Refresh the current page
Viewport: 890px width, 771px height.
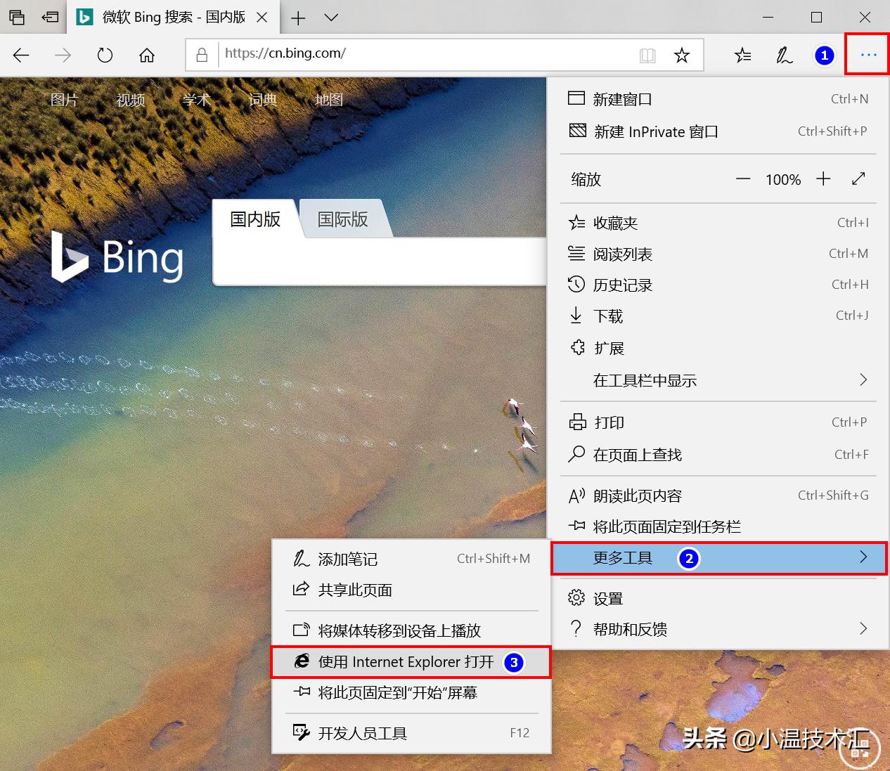[x=105, y=54]
